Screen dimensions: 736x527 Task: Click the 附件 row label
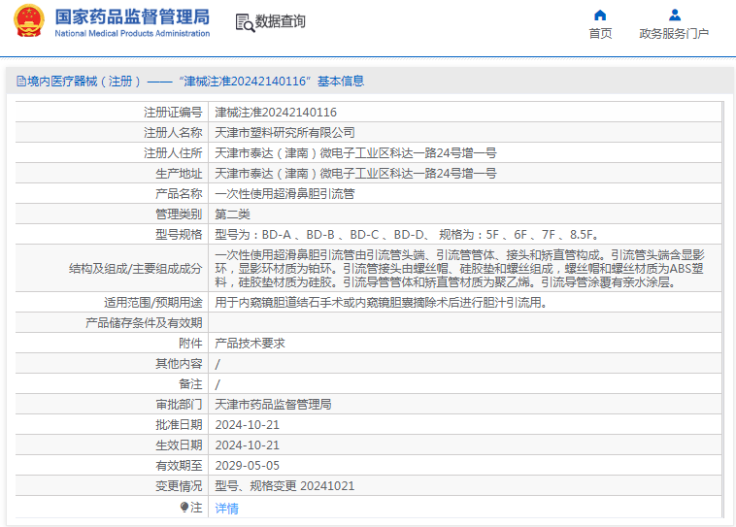[x=190, y=344]
